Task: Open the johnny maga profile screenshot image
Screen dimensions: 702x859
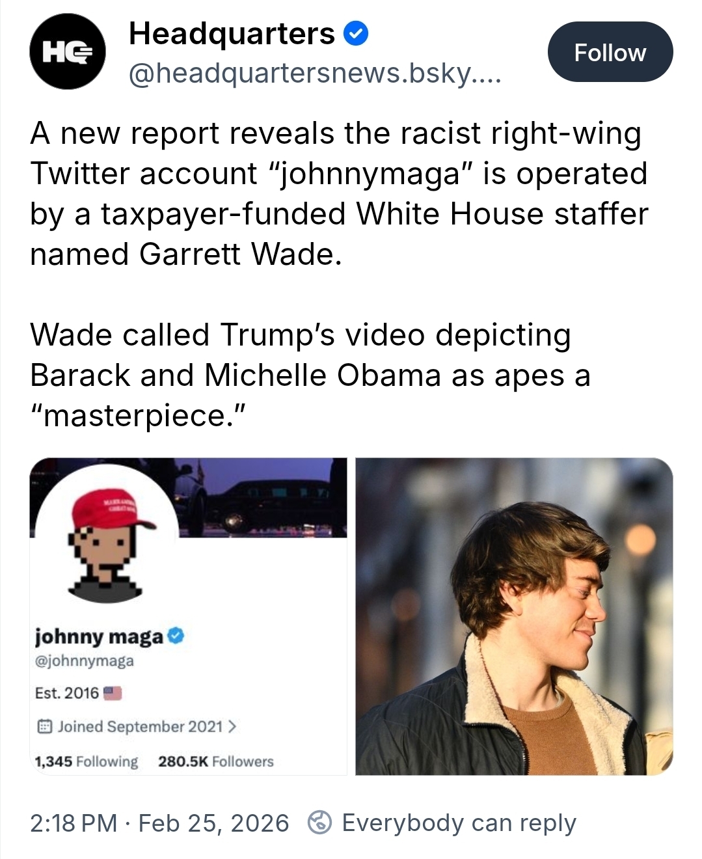Action: [188, 616]
